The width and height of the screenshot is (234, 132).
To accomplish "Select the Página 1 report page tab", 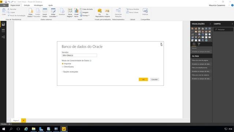I will (x=16, y=121).
